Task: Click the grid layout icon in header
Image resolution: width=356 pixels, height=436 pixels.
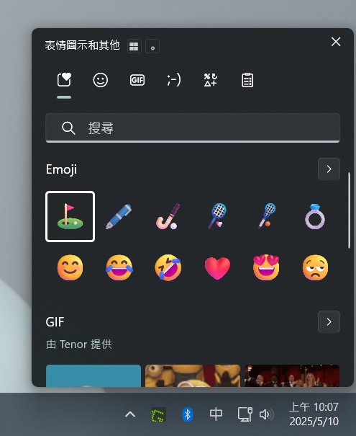Action: [134, 46]
